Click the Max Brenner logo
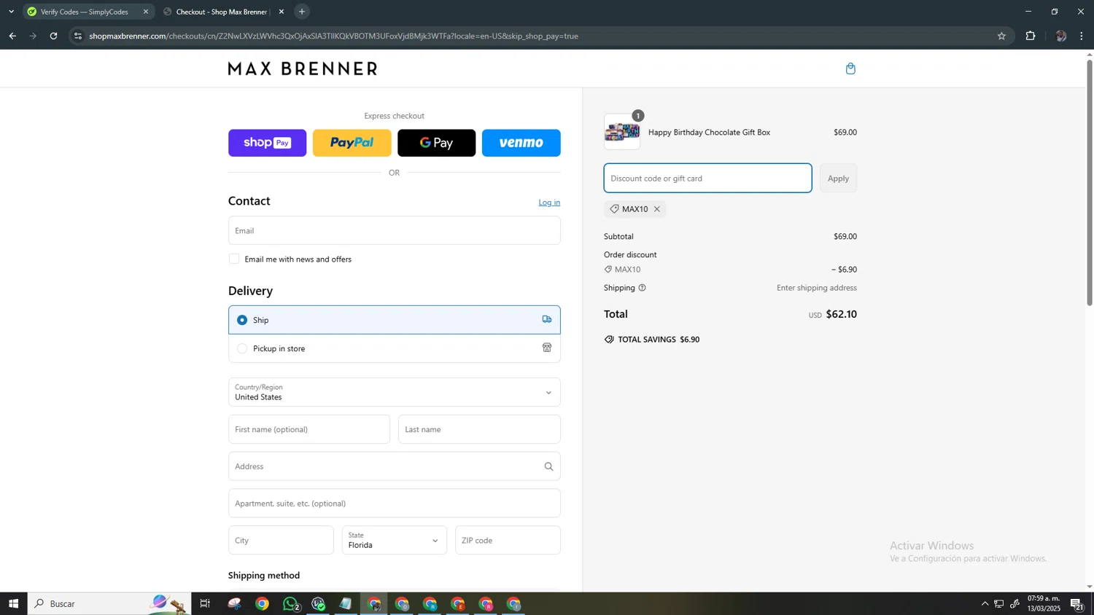The image size is (1094, 615). [x=303, y=68]
